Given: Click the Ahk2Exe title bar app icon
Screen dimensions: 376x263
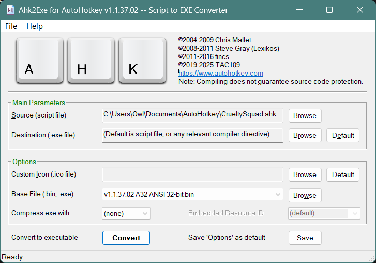Looking at the screenshot, I should [10, 10].
